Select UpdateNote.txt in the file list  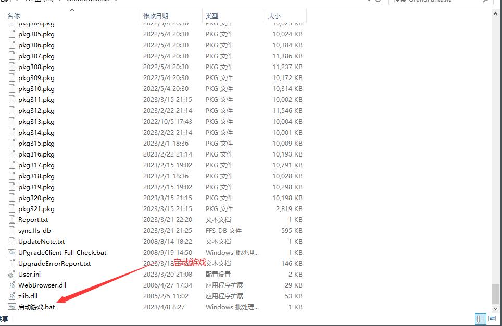[x=41, y=241]
